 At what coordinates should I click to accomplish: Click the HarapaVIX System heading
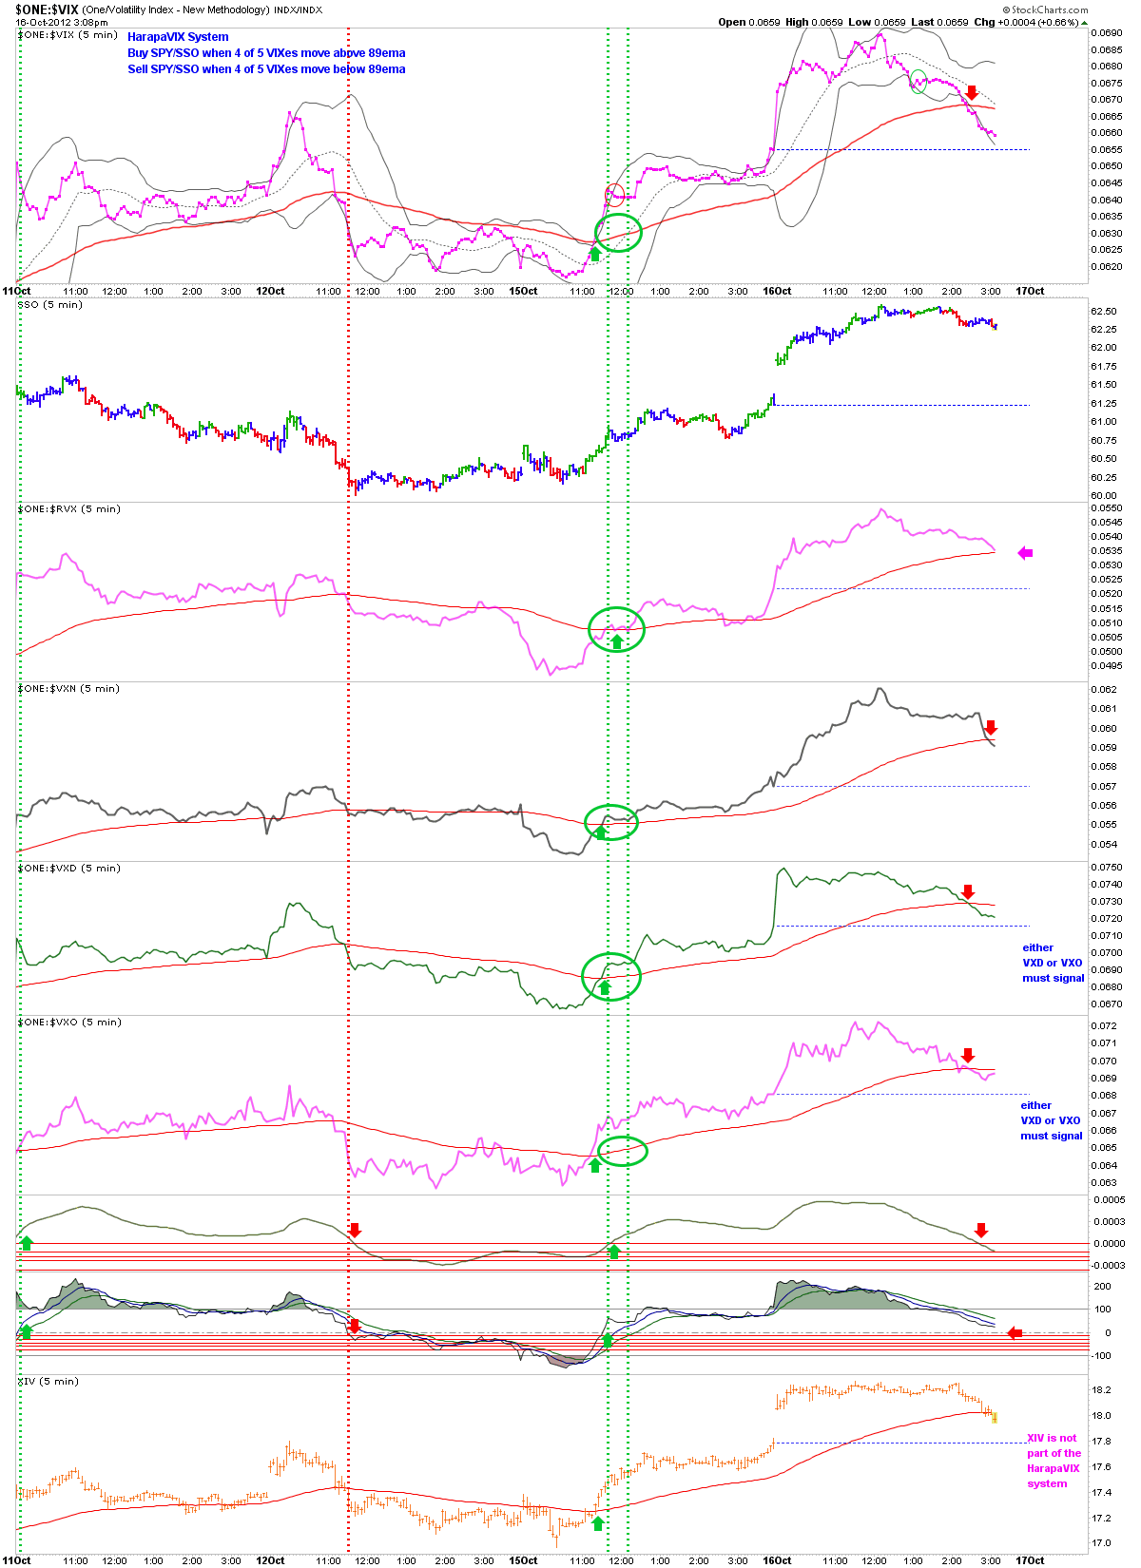(x=178, y=37)
